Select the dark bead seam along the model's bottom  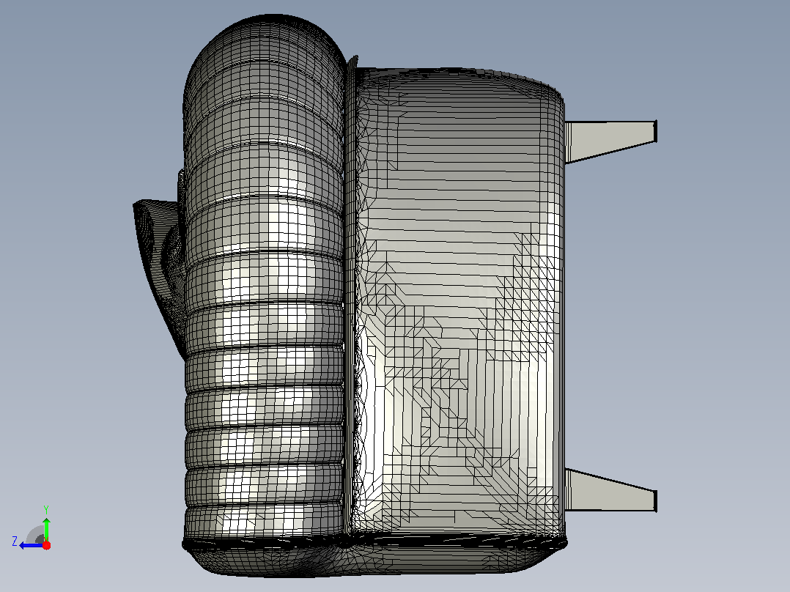[x=374, y=543]
